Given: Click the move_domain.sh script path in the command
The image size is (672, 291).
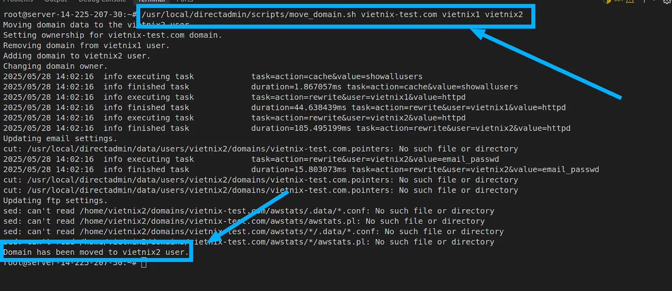Looking at the screenshot, I should (x=249, y=15).
